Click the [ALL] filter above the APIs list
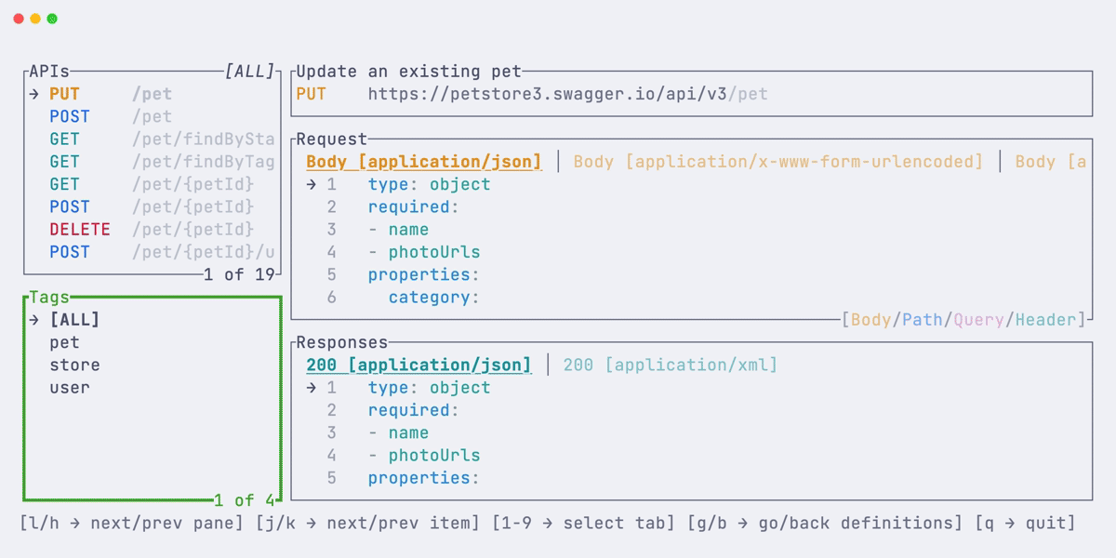The height and width of the screenshot is (558, 1116). coord(247,70)
